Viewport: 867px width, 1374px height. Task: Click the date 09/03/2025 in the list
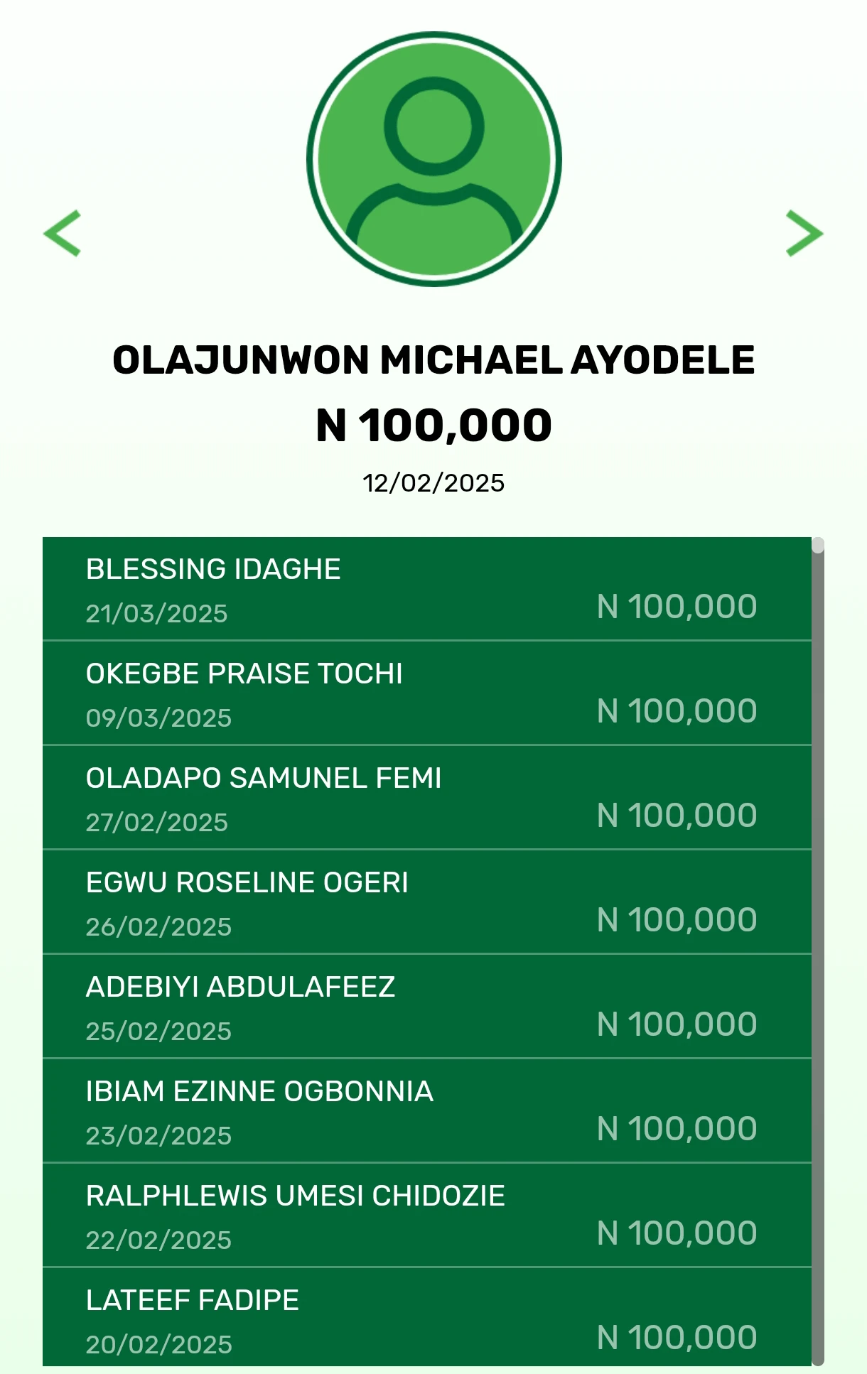158,718
